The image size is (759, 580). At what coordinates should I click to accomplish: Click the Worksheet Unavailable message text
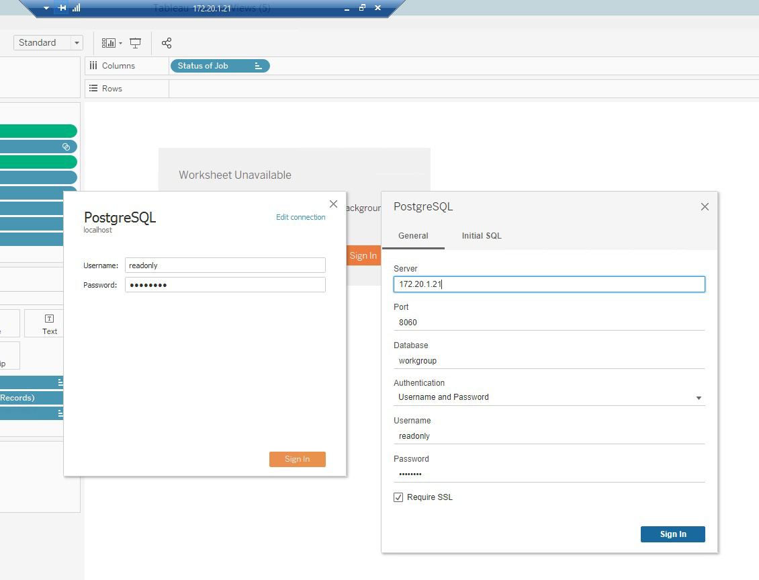click(x=235, y=175)
